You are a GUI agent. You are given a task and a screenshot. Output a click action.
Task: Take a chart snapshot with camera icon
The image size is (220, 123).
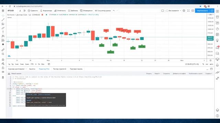point(193,11)
